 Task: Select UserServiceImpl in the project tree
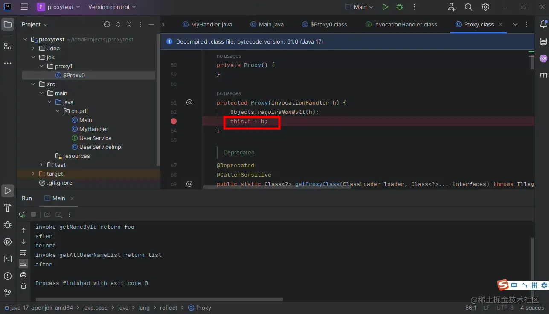[x=101, y=147]
